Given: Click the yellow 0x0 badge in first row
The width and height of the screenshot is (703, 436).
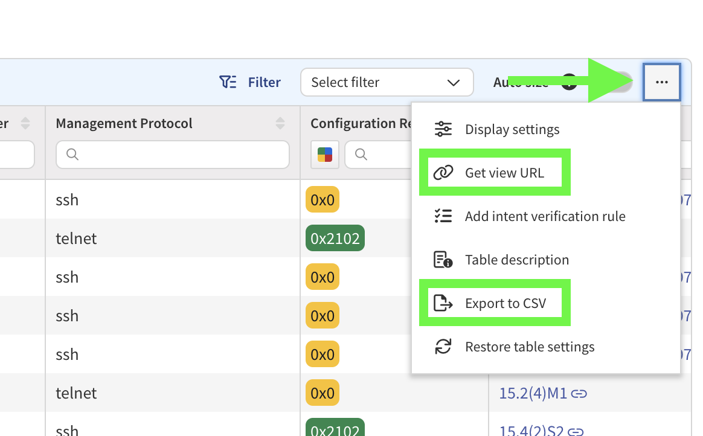Looking at the screenshot, I should (323, 200).
